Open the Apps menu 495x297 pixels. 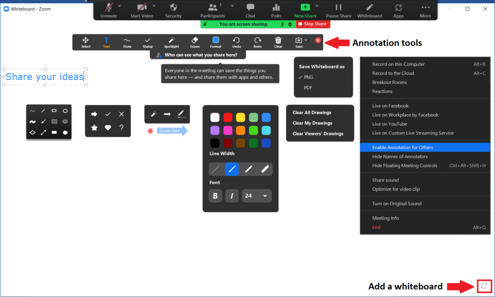398,11
